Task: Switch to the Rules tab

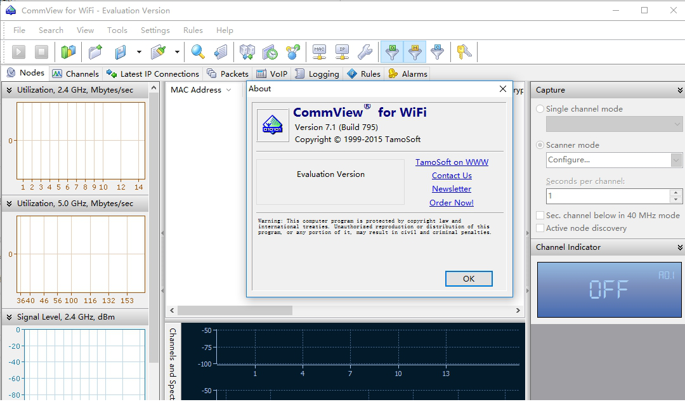Action: [364, 74]
